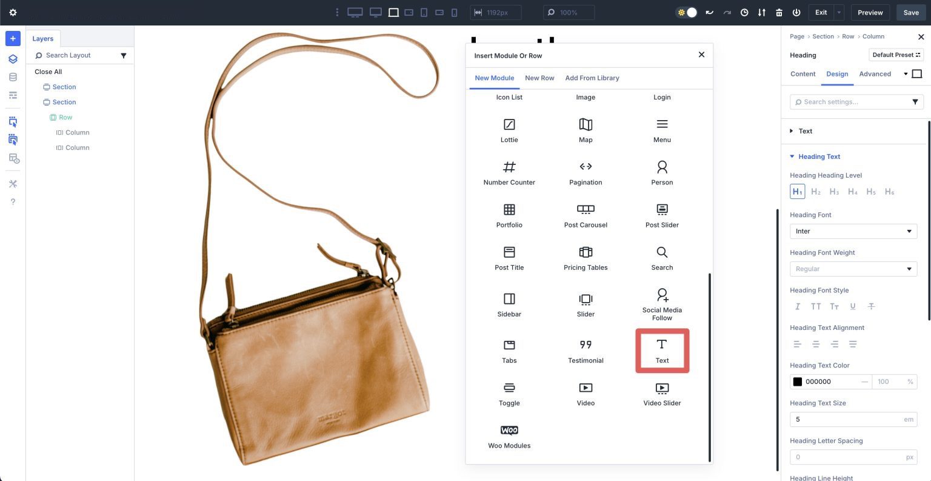Expand the Text settings section
The height and width of the screenshot is (481, 931).
click(805, 131)
